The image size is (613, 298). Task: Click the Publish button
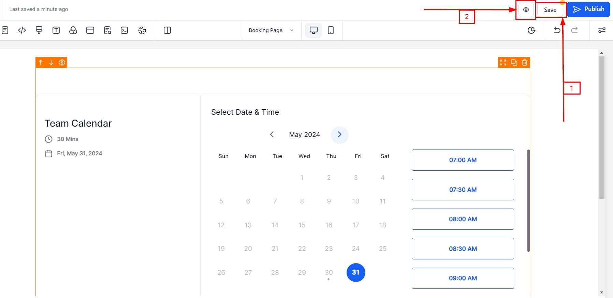588,9
